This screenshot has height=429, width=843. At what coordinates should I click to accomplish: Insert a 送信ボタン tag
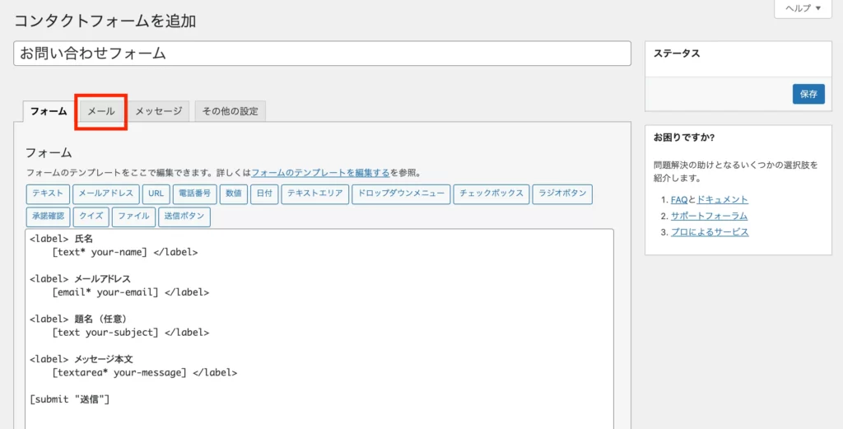point(184,217)
